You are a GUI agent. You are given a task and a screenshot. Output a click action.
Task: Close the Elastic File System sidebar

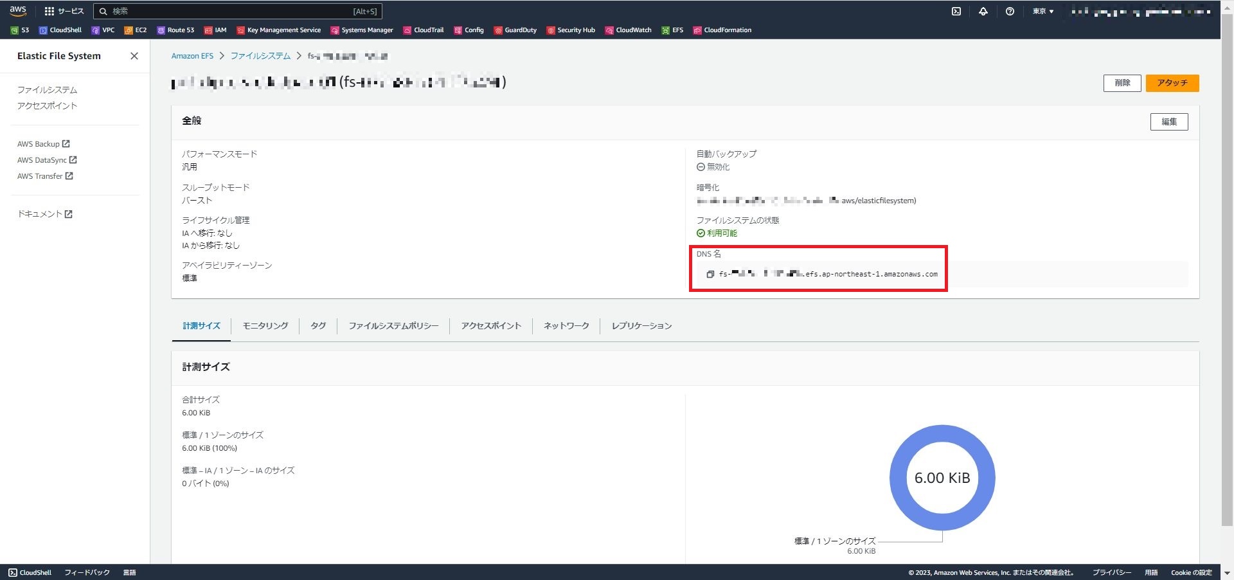tap(134, 56)
